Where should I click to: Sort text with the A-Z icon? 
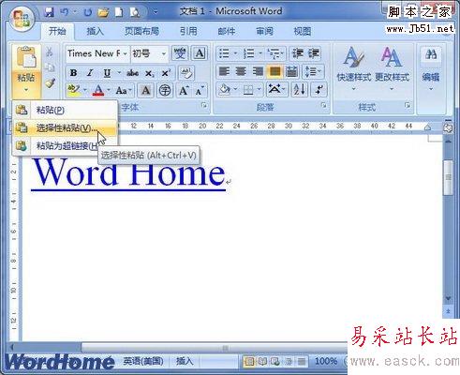pyautogui.click(x=300, y=90)
